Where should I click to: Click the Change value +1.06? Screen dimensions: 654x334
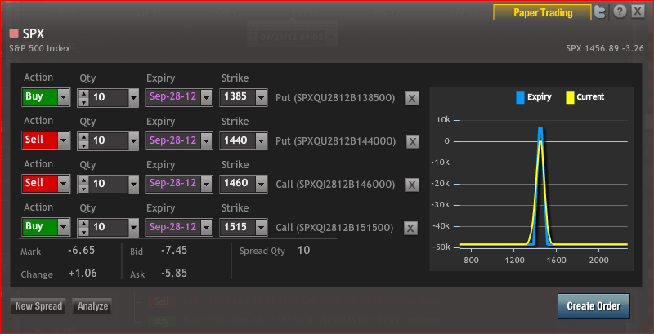click(x=83, y=274)
